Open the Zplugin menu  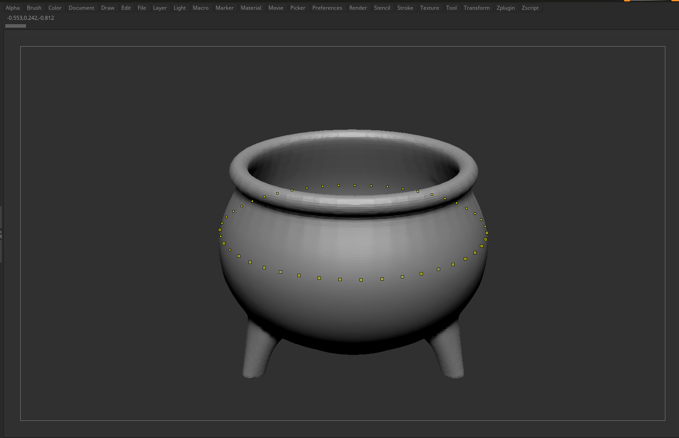[x=506, y=8]
